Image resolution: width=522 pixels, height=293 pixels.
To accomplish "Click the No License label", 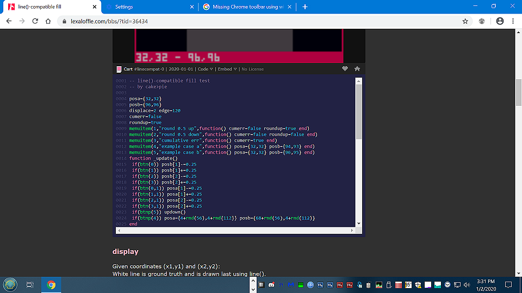I will point(253,69).
